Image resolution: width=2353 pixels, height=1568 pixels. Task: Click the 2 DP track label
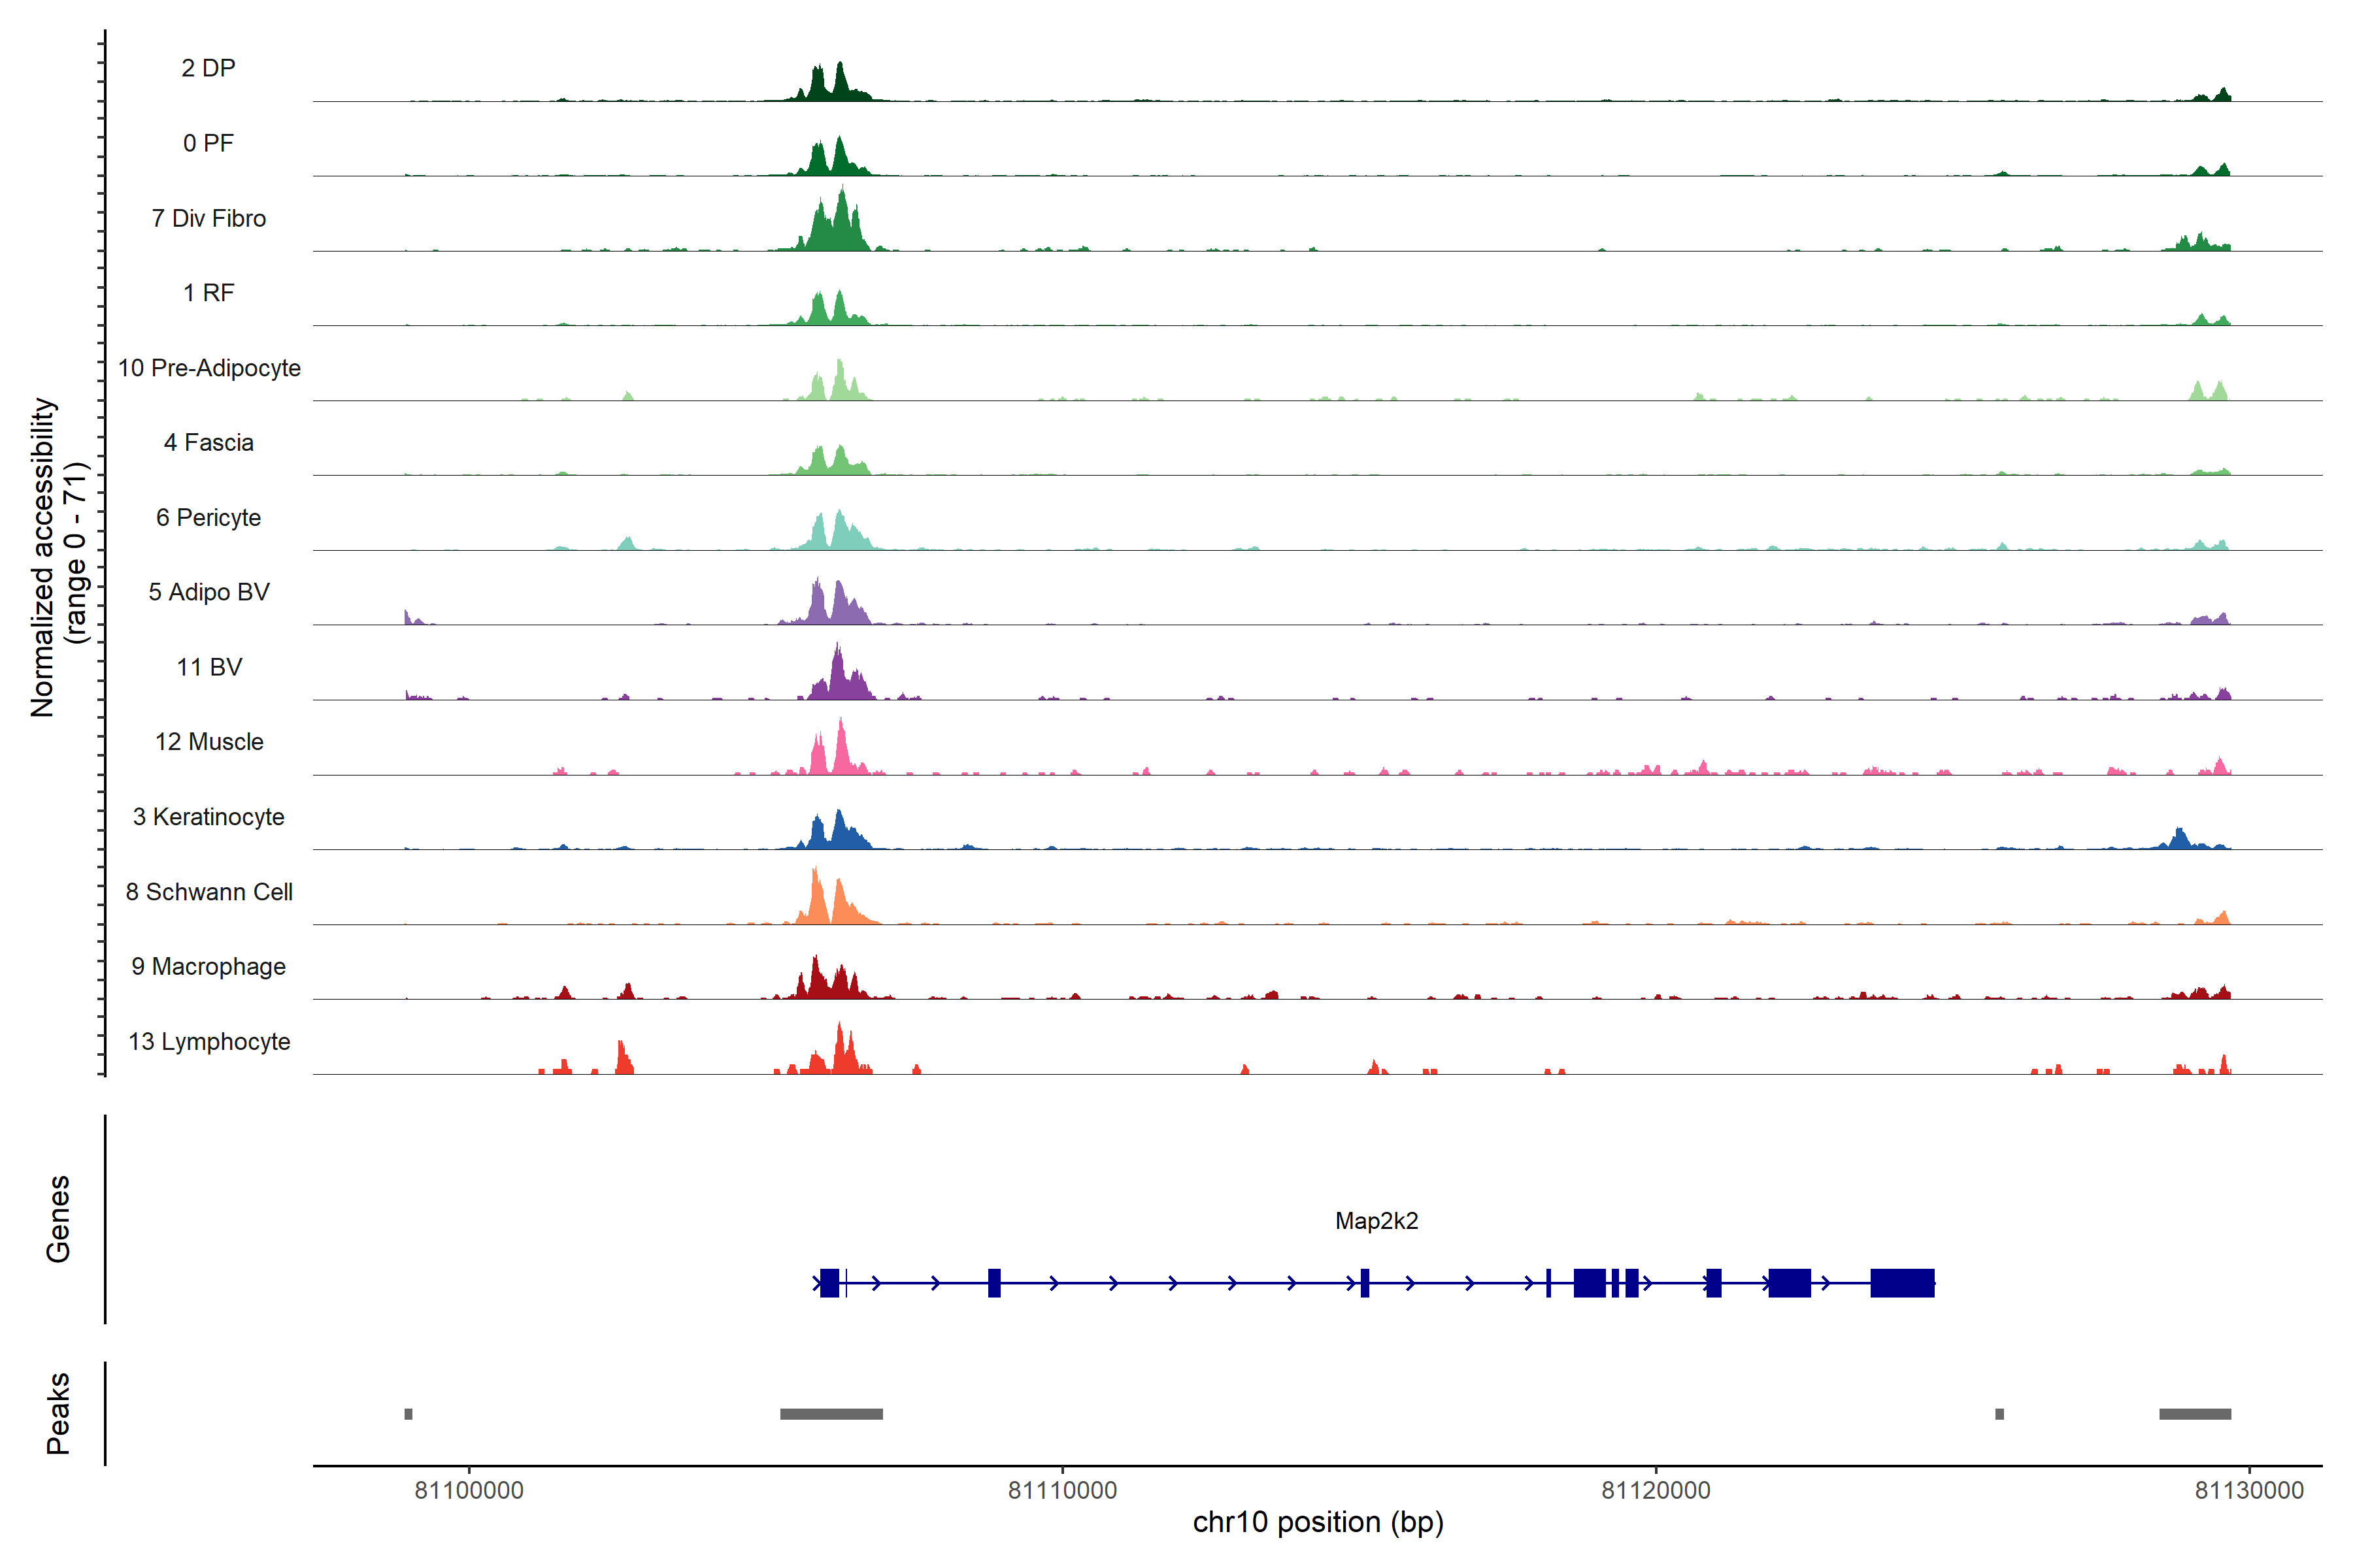click(208, 68)
